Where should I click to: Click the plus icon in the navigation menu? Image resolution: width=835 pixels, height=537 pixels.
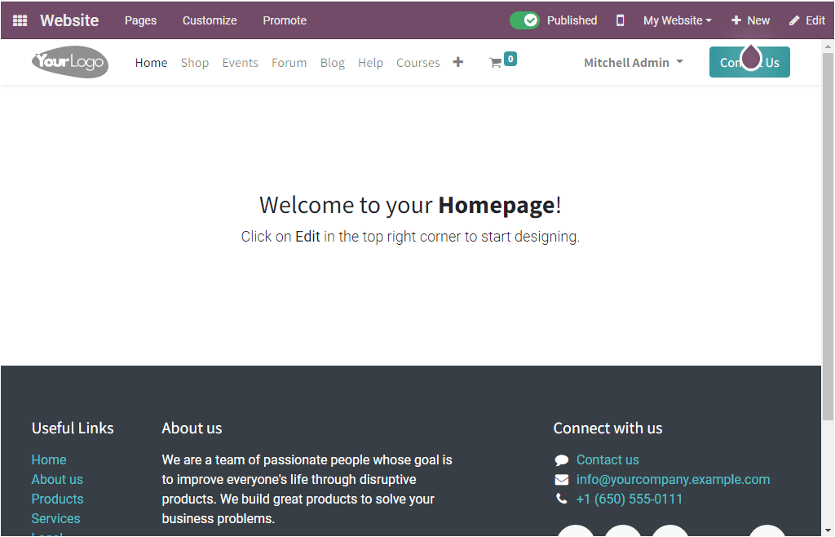tap(457, 61)
